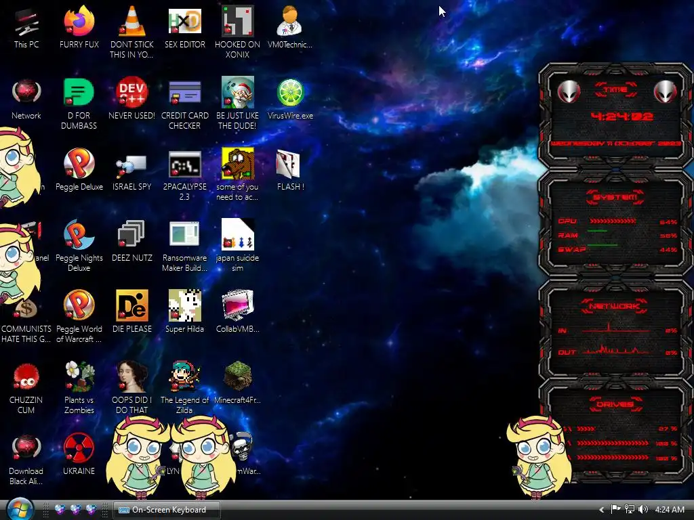694x520 pixels.
Task: Open the 2PACALYPSE 2.3 console icon
Action: [184, 165]
